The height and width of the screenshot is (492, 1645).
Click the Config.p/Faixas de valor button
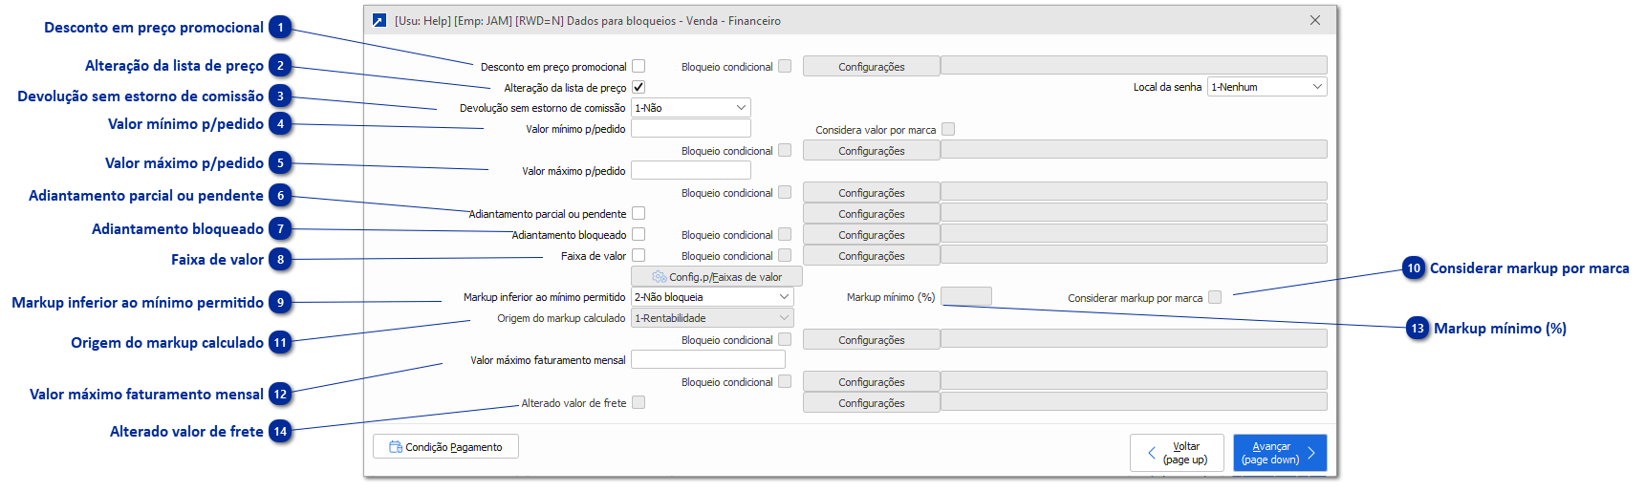(x=717, y=277)
